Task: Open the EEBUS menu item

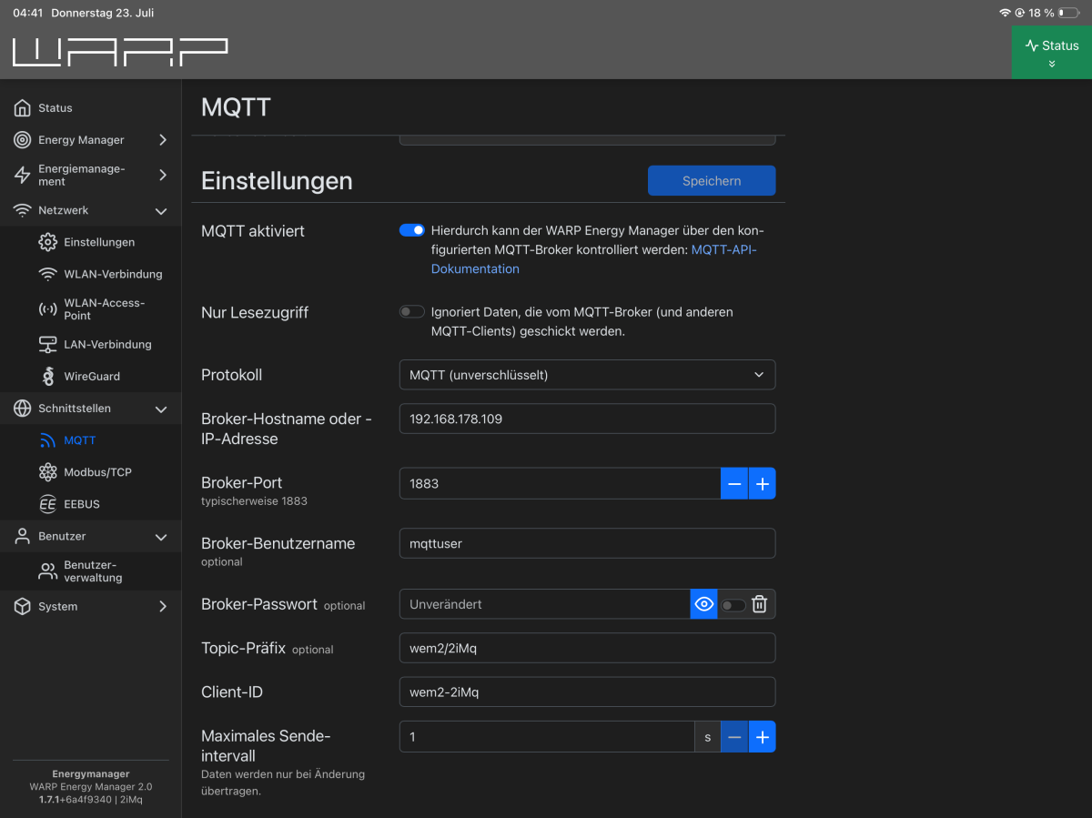Action: point(91,504)
